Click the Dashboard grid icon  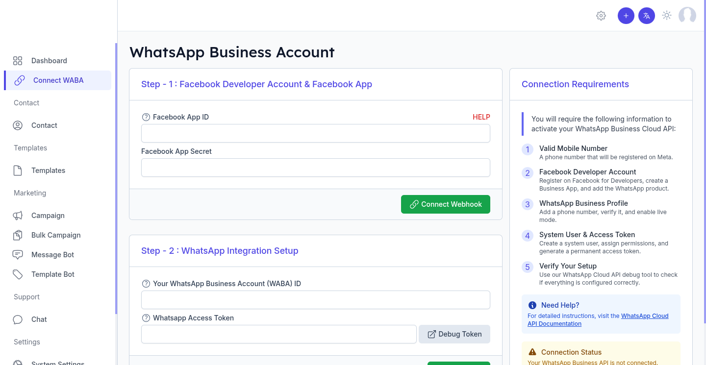point(18,61)
